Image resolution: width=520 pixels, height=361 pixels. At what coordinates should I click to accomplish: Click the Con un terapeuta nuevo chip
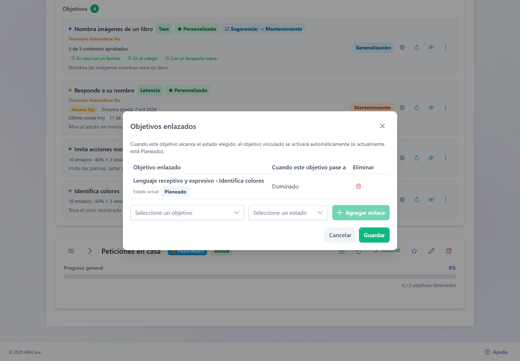(x=191, y=58)
